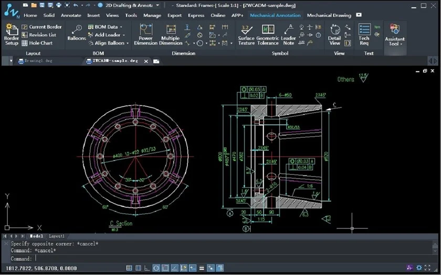Click ribbon minimize arrow after Mechanical Drawing
The image size is (441, 275).
(359, 15)
